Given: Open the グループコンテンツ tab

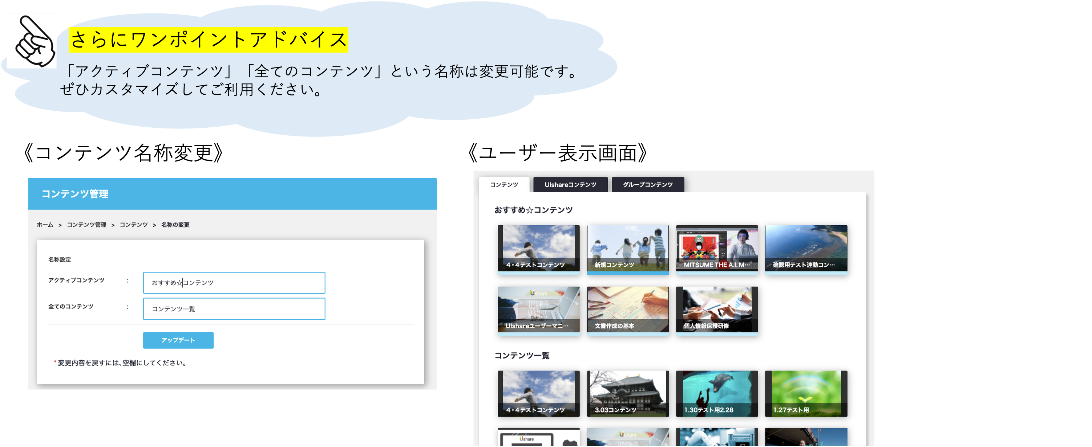Looking at the screenshot, I should point(647,185).
